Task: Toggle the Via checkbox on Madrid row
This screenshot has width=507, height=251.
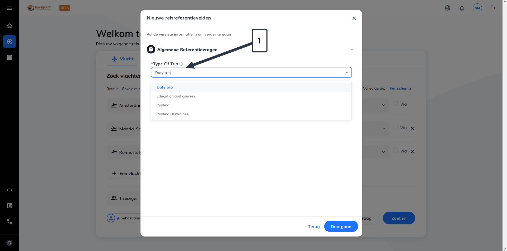Action: pos(396,127)
